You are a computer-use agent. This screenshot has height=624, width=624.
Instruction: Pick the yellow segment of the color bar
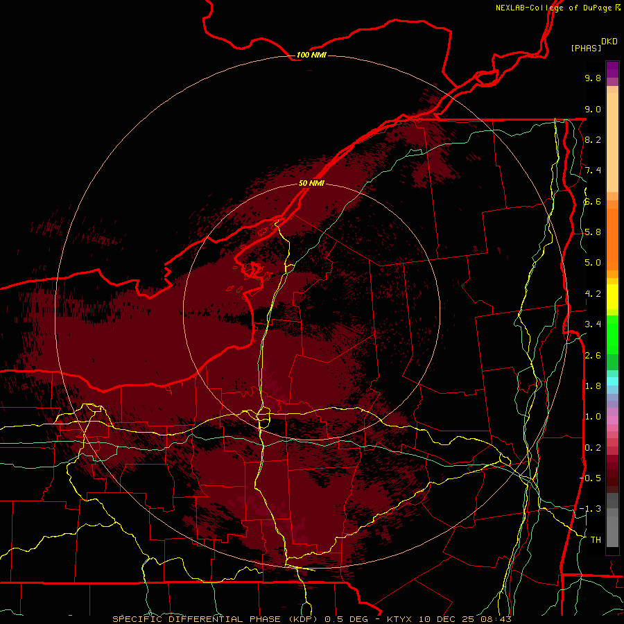coord(612,297)
